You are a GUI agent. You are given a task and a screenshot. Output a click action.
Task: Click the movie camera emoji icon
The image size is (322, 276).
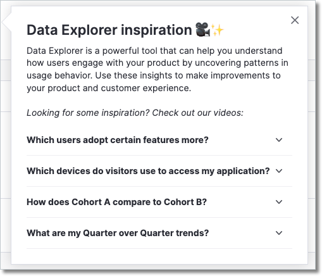(202, 29)
